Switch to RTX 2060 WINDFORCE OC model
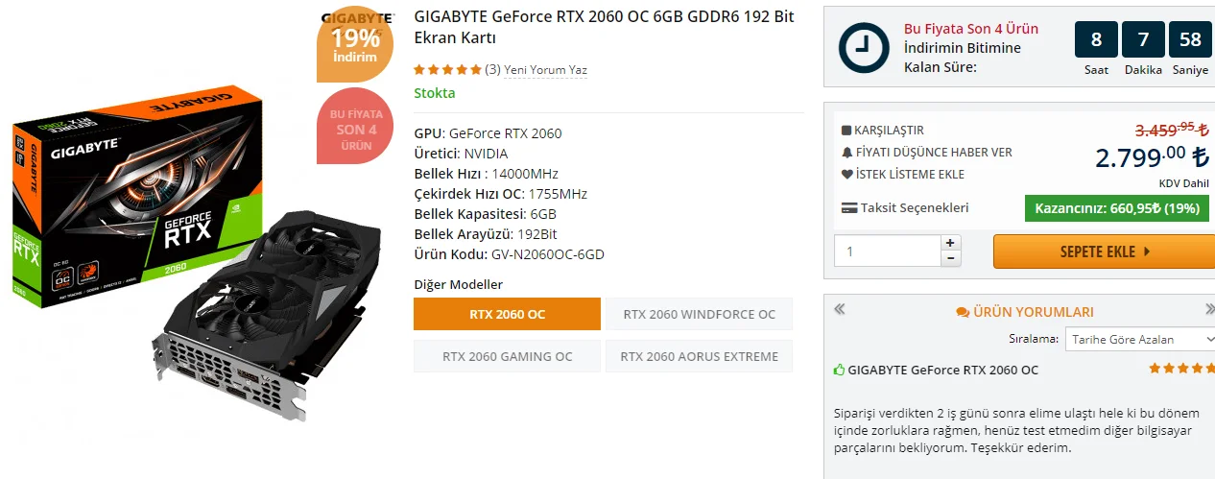This screenshot has width=1215, height=479. coord(699,314)
